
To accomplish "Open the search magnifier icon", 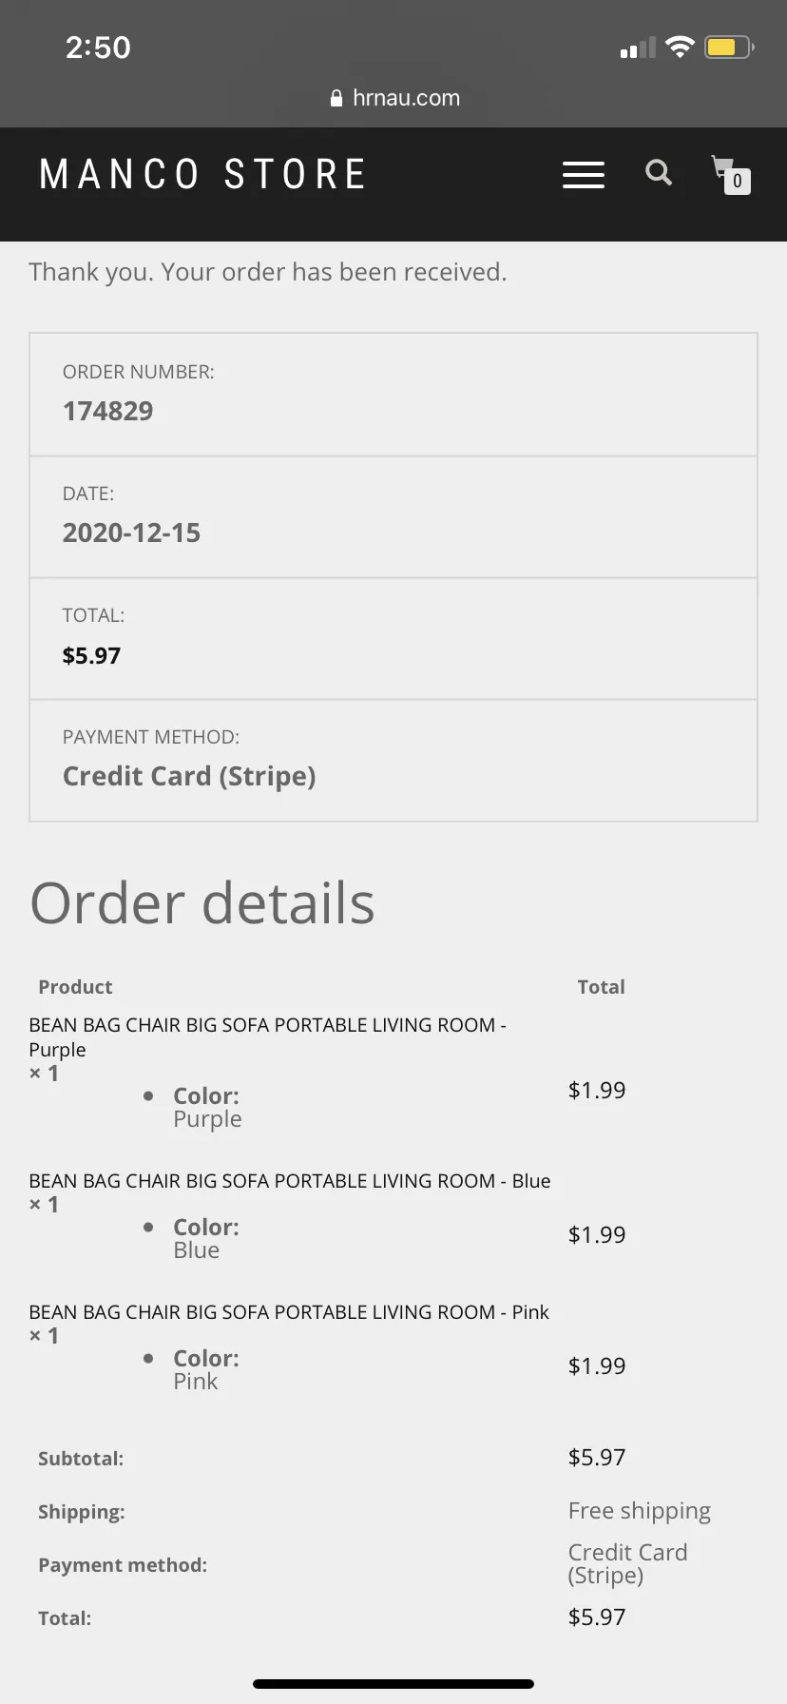I will coord(659,172).
